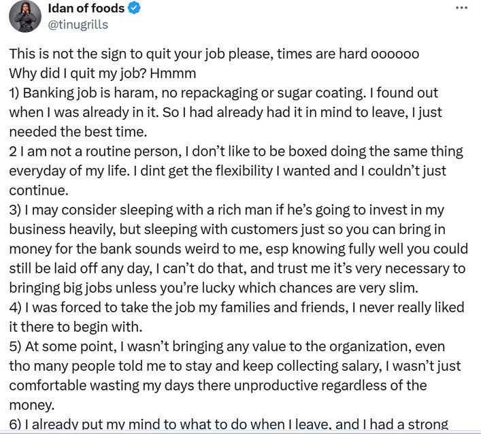
Task: Click point 3 'I may consider sleeping' line
Action: pyautogui.click(x=227, y=210)
